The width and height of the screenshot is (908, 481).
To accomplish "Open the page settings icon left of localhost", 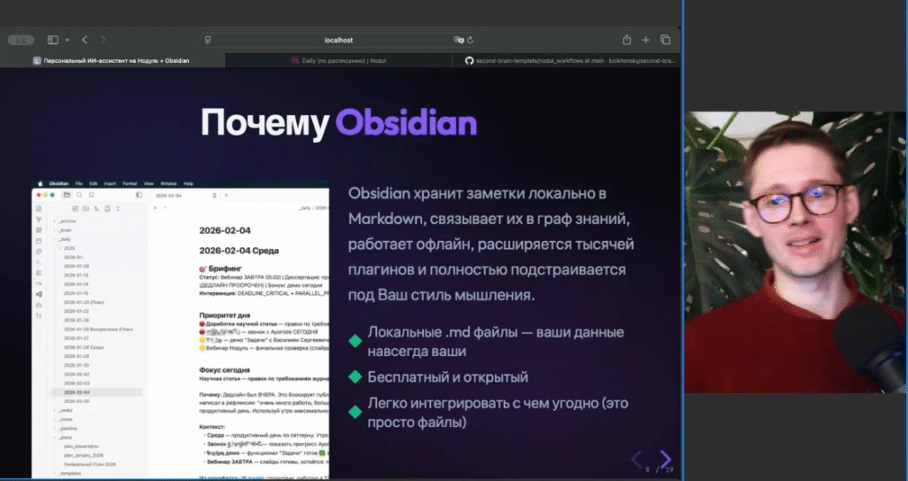I will [208, 40].
